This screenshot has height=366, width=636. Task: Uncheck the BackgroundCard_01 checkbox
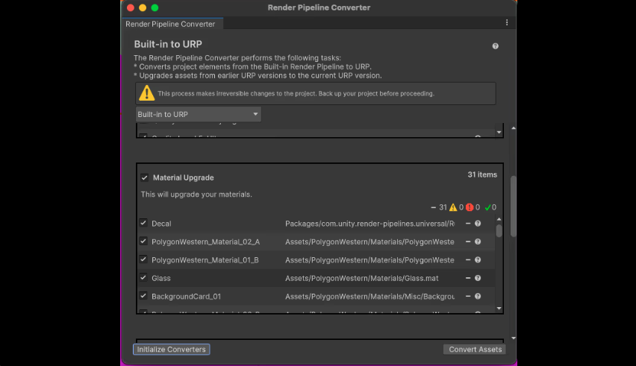tap(143, 296)
